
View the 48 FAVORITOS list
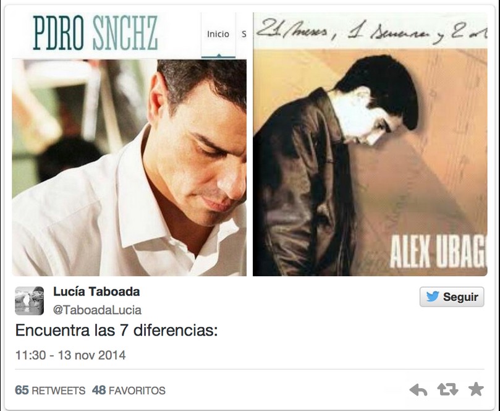point(129,390)
